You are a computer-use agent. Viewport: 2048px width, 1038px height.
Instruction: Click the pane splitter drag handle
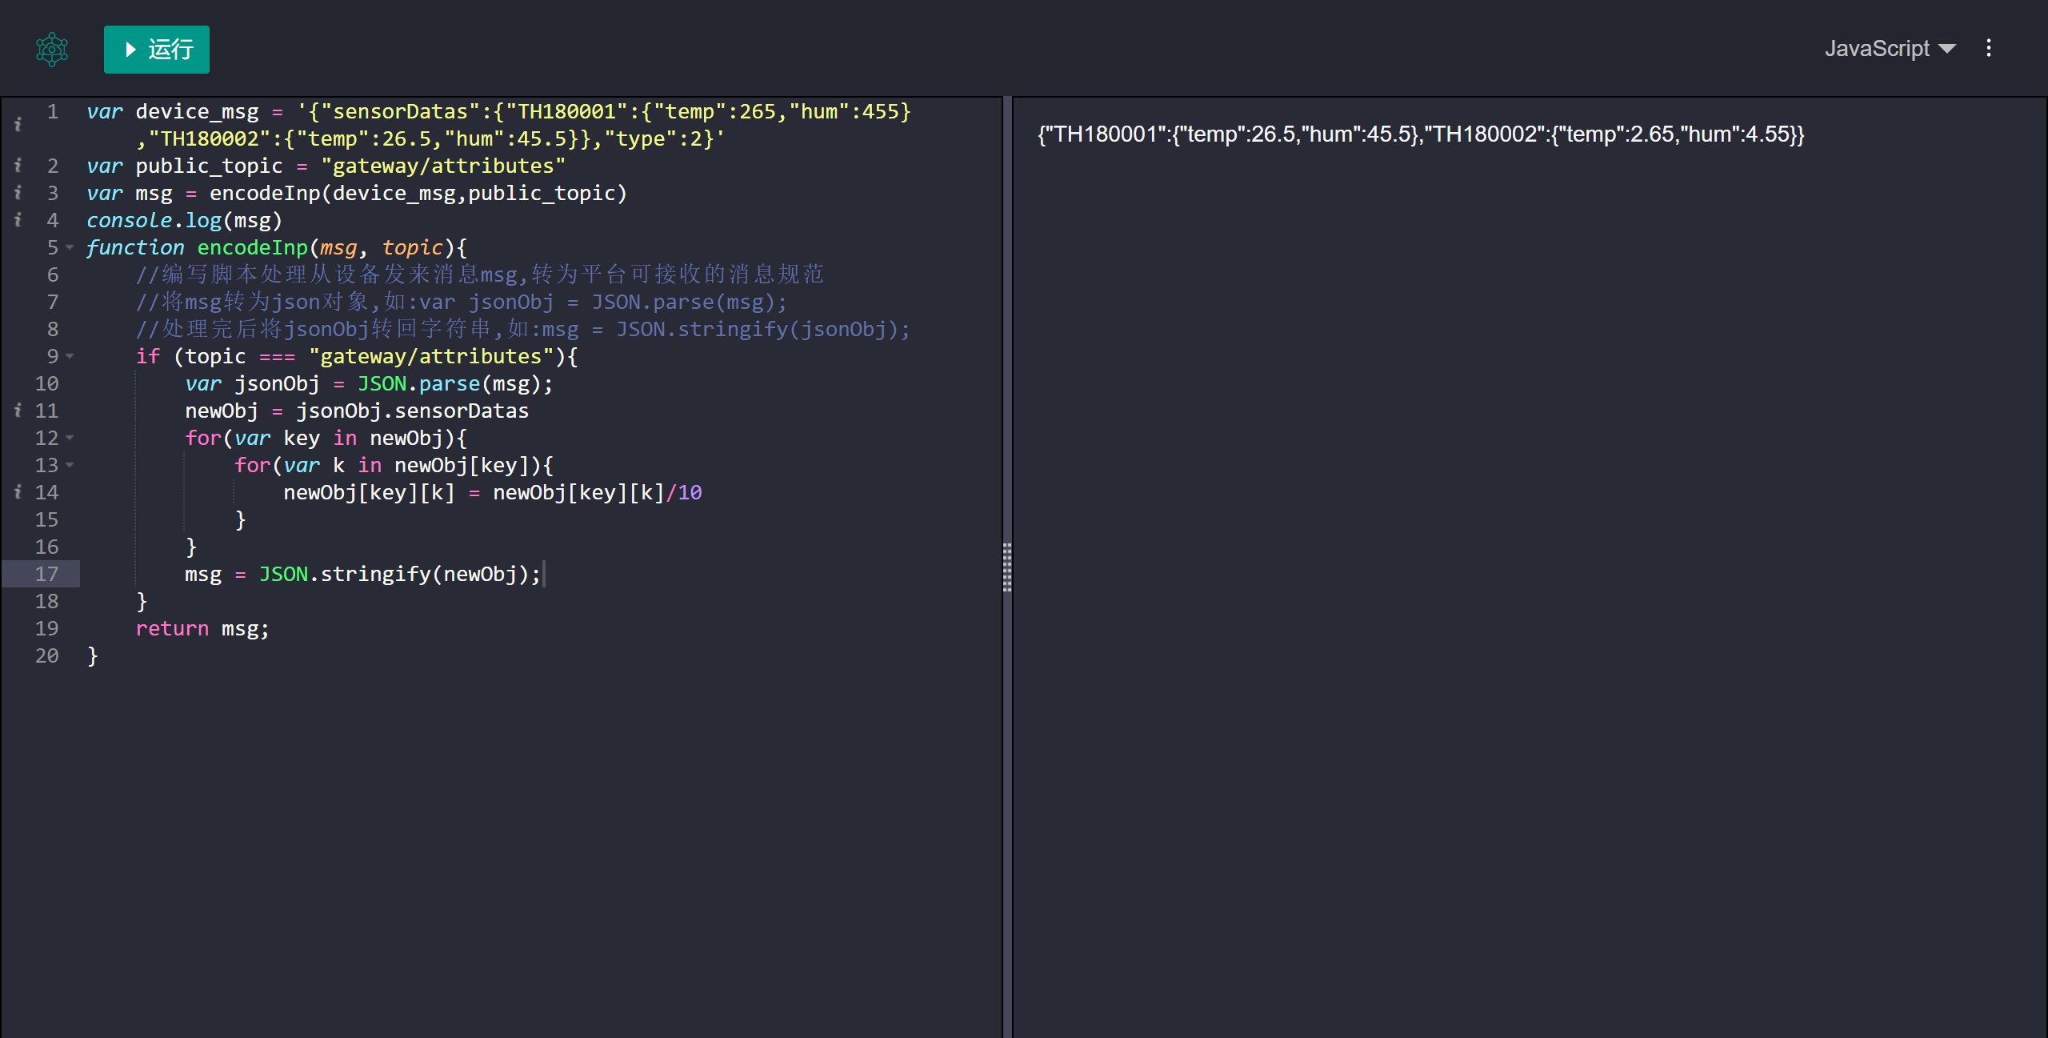[1007, 567]
